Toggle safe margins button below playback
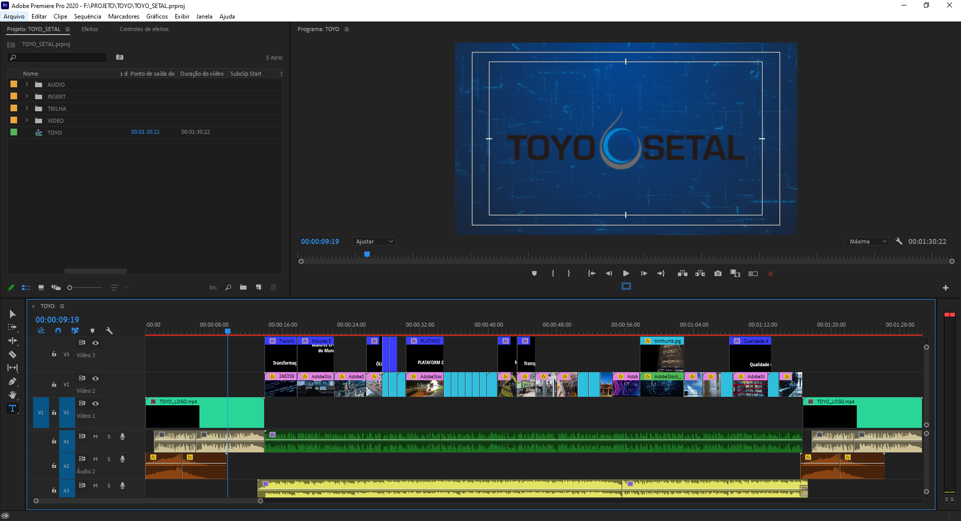 (x=626, y=286)
